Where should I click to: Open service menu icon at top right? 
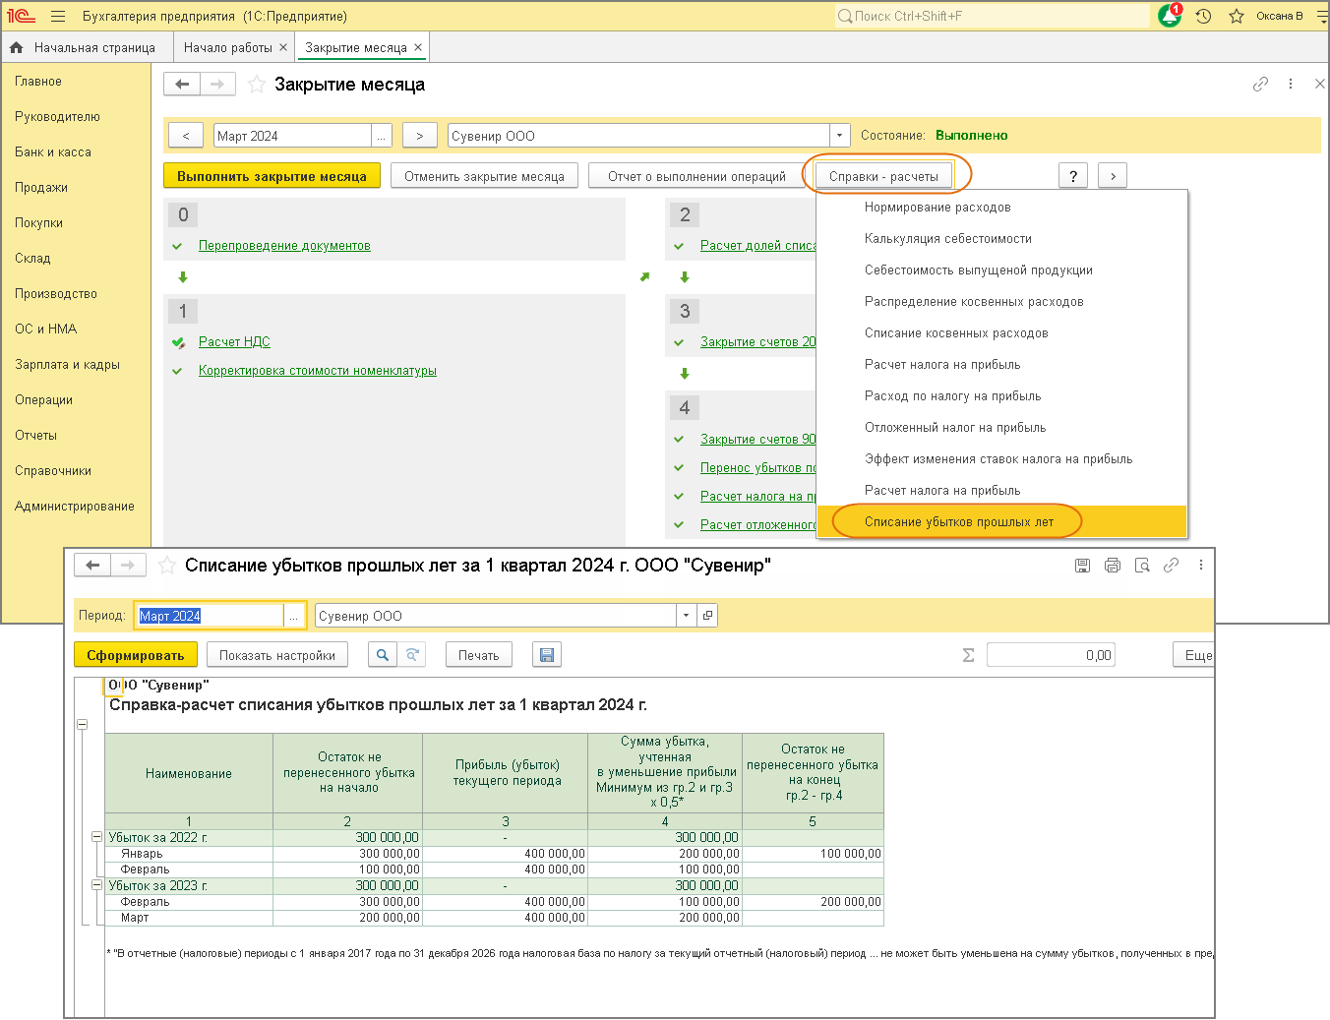click(x=1321, y=16)
